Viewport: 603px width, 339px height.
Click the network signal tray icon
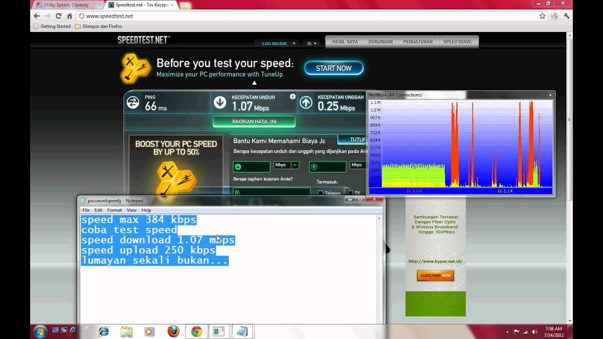525,331
